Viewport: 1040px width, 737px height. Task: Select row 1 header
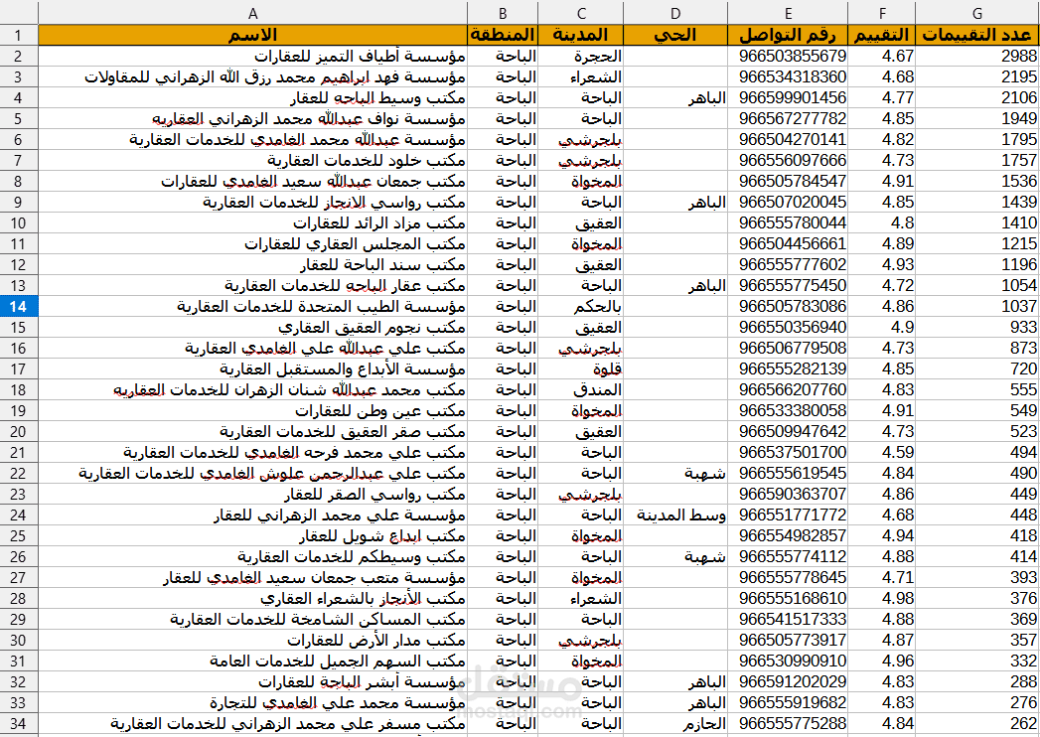19,35
